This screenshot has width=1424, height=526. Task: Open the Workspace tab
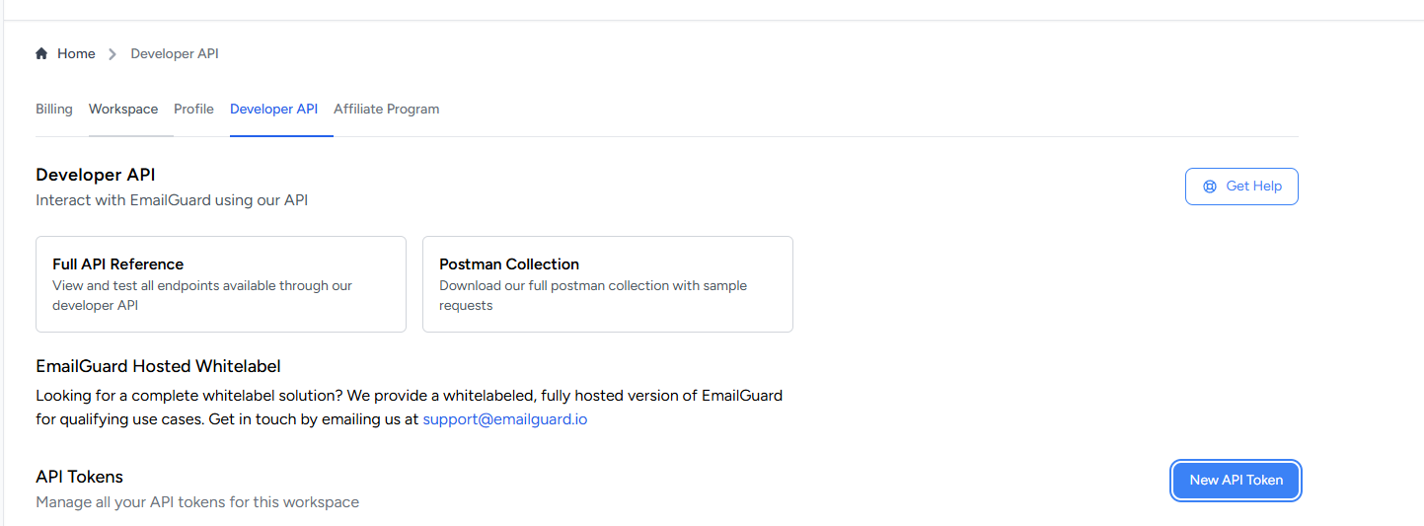point(123,109)
